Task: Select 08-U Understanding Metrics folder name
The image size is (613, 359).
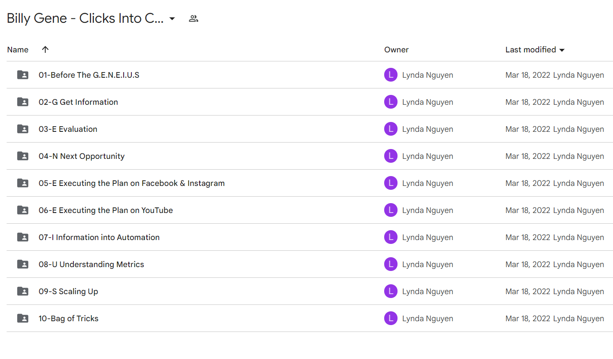Action: pyautogui.click(x=91, y=264)
